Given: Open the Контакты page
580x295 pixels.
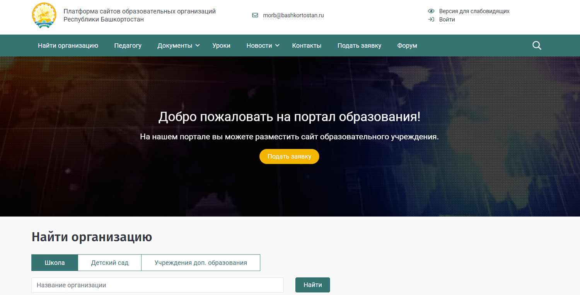Looking at the screenshot, I should 307,46.
